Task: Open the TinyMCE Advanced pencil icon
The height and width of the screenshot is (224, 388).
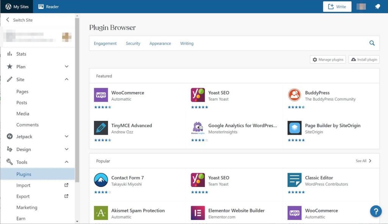Action: (x=101, y=128)
